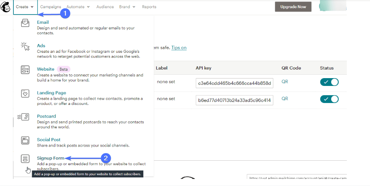The image size is (370, 186).
Task: Click the Status column header
Action: coord(327,68)
